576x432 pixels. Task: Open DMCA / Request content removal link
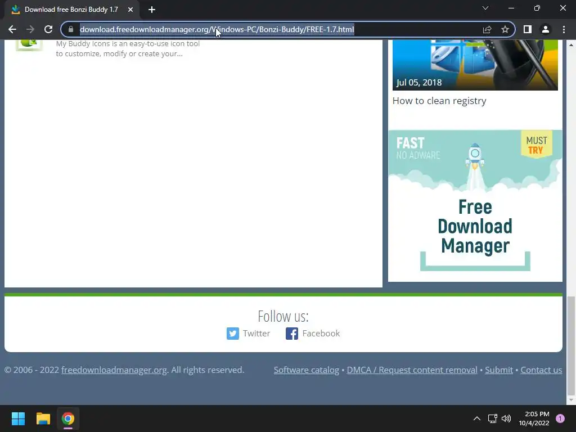[412, 370]
